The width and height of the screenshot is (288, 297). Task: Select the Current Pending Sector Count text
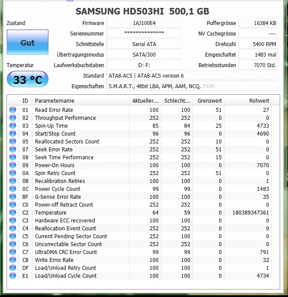71,236
